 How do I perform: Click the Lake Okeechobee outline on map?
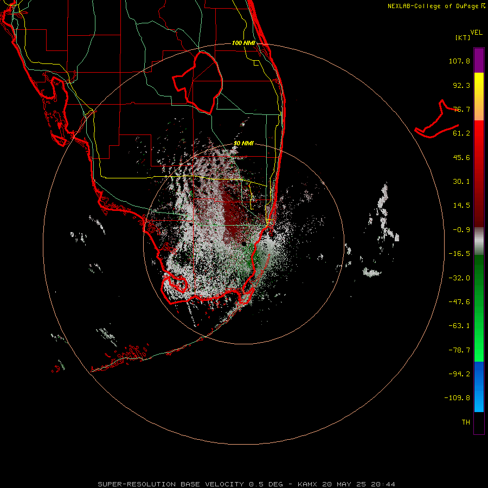pos(198,82)
